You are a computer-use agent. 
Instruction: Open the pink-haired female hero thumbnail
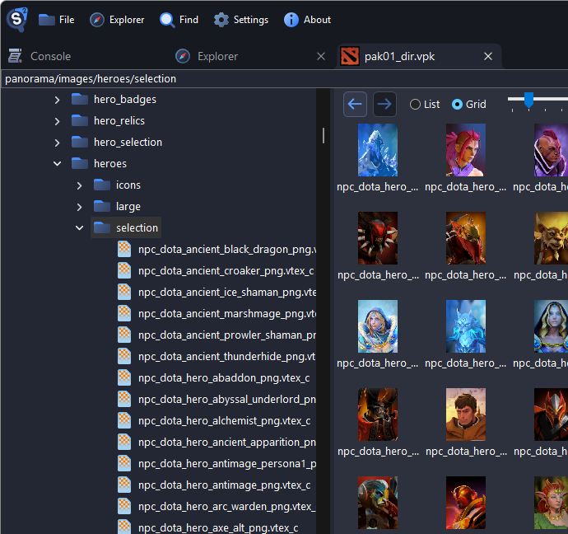465,150
